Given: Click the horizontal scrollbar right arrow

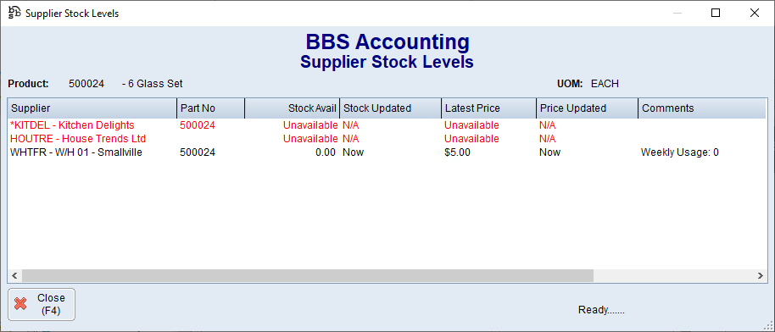Looking at the screenshot, I should (x=760, y=275).
